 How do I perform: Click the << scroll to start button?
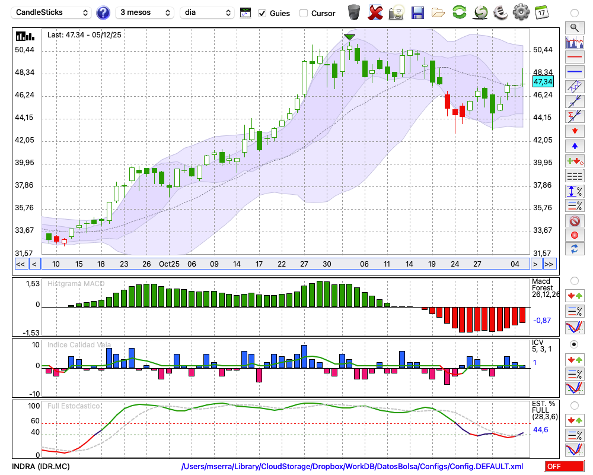20,264
